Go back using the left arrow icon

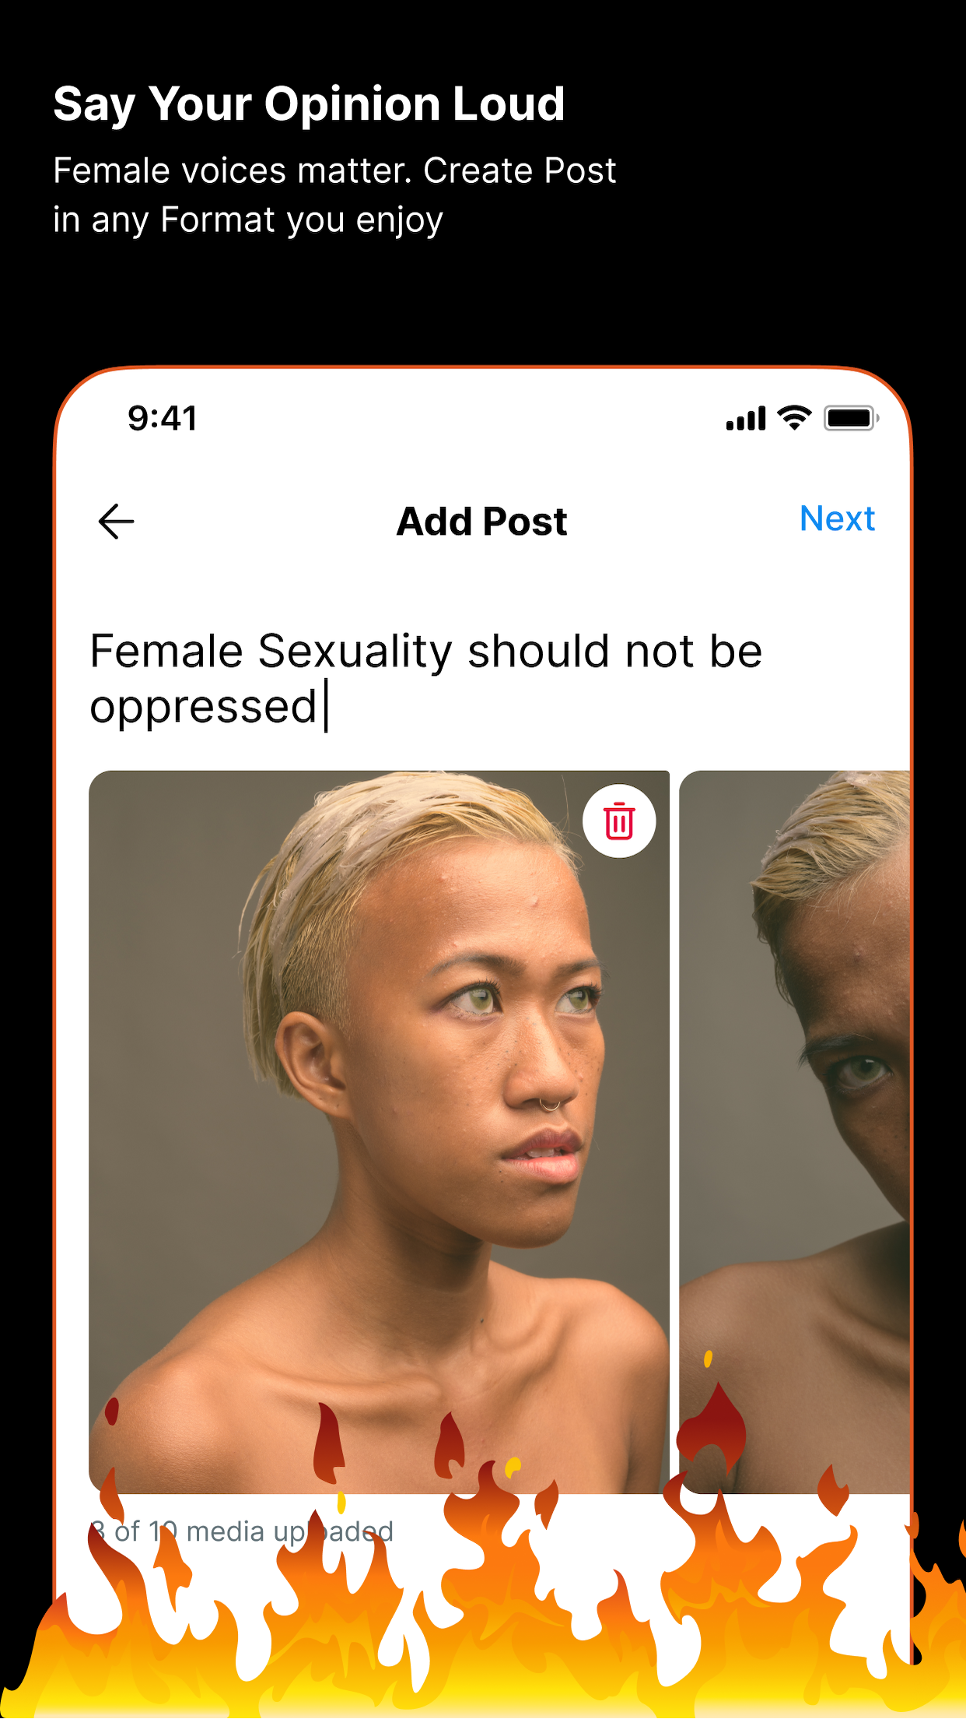coord(117,521)
